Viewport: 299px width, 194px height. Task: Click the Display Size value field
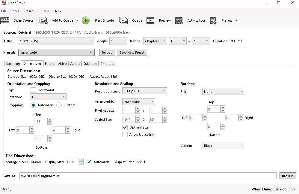(x=72, y=162)
